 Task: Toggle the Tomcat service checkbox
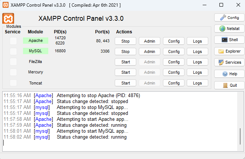[13, 83]
